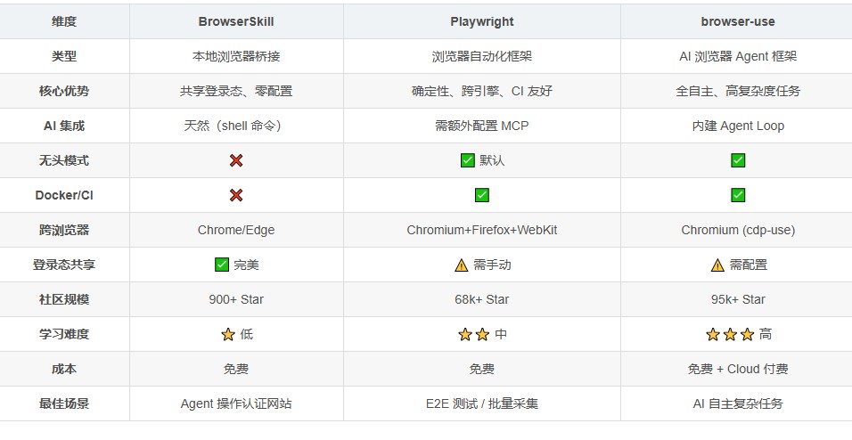This screenshot has height=440, width=852.
Task: Click browser-use green check in Docker/CI row
Action: pyautogui.click(x=738, y=195)
